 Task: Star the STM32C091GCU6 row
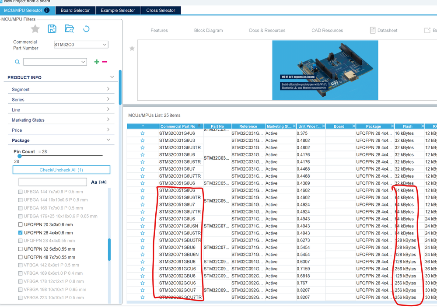pos(143,269)
